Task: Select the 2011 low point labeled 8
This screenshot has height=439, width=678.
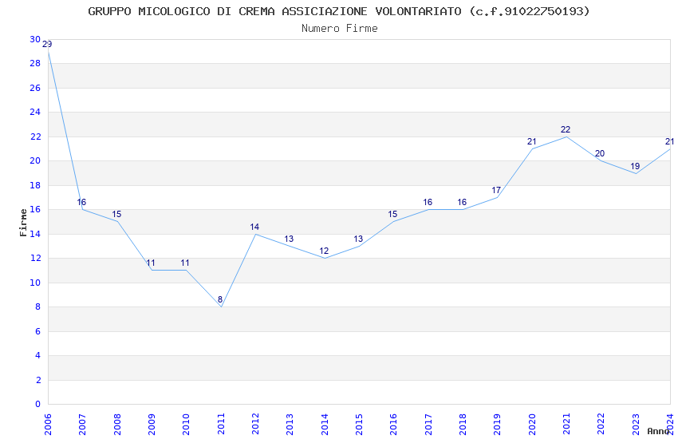Action: point(220,299)
